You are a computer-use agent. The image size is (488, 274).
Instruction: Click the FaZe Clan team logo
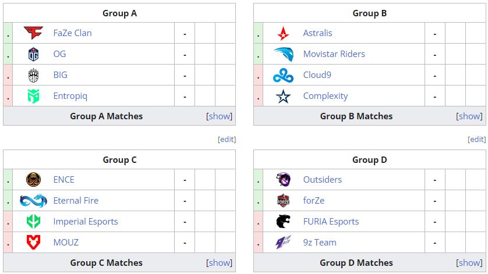pos(33,33)
